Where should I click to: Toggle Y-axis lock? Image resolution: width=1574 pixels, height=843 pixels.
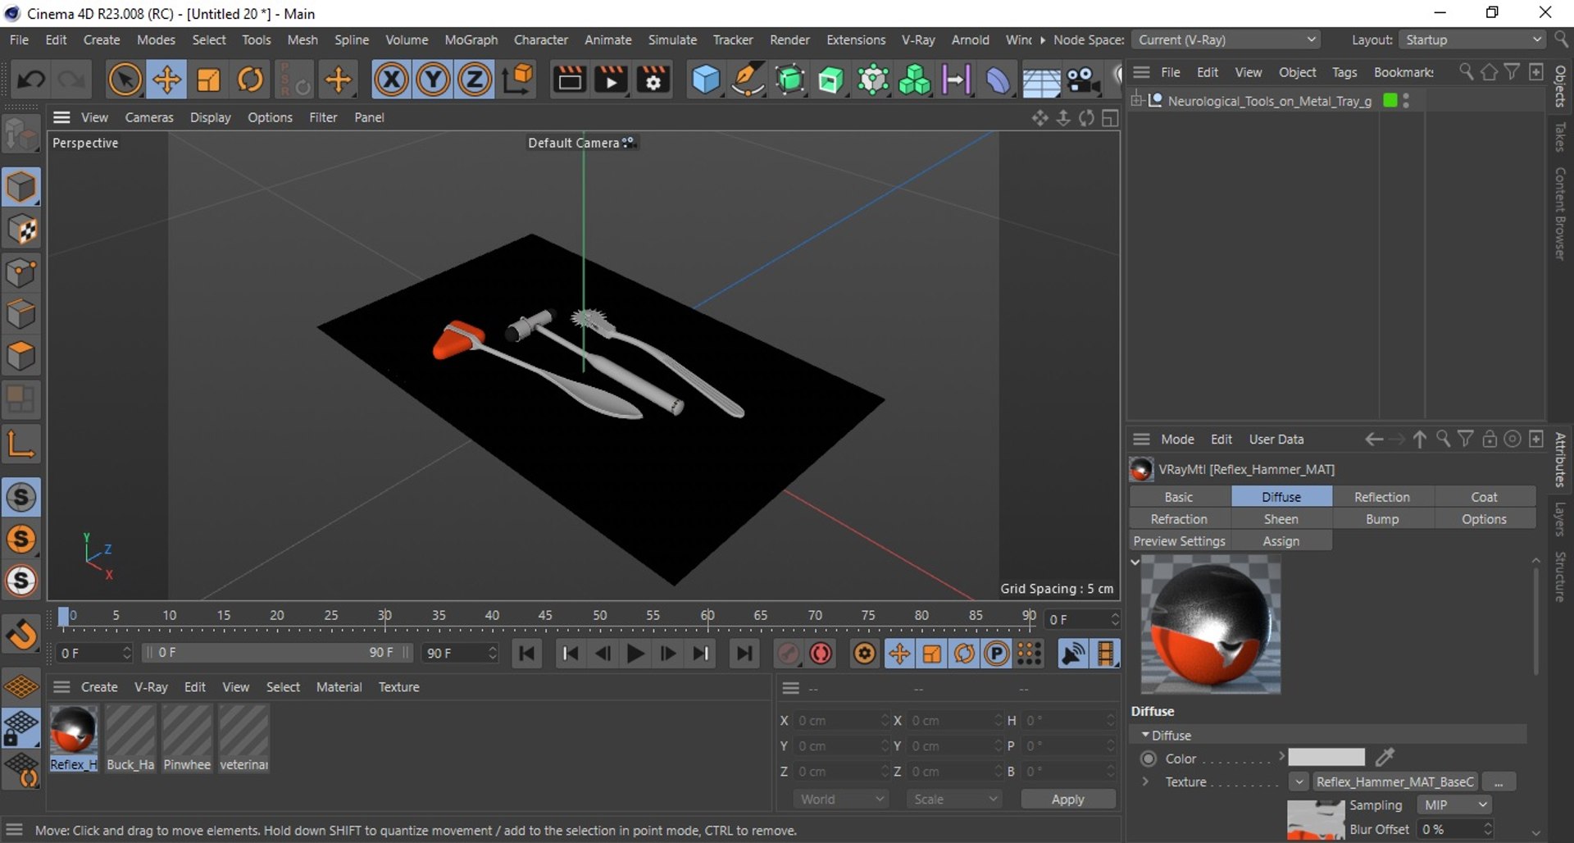click(433, 80)
